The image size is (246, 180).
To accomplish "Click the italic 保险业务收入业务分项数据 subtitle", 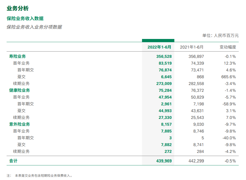I will coord(34,27).
